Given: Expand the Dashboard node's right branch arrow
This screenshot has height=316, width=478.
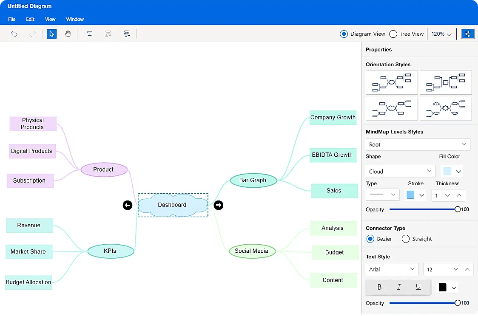Looking at the screenshot, I should [218, 205].
